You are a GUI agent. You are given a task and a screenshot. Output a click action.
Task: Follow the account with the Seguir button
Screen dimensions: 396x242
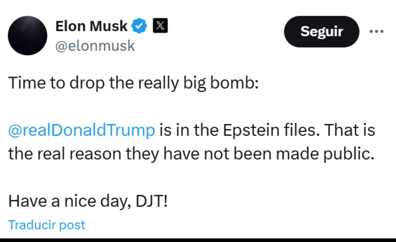click(321, 32)
